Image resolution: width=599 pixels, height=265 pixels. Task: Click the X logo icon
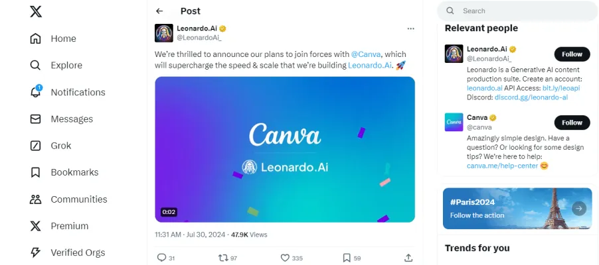[x=36, y=12]
